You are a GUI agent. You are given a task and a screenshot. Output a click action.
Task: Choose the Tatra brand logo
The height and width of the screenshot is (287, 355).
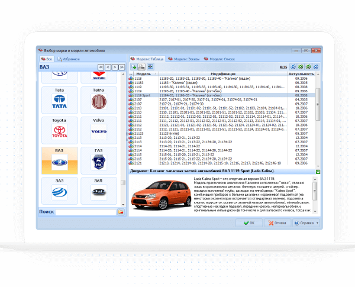click(x=99, y=102)
